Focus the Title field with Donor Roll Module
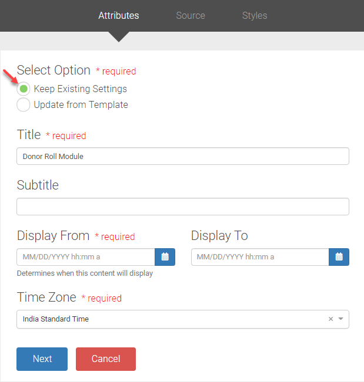 pyautogui.click(x=182, y=157)
